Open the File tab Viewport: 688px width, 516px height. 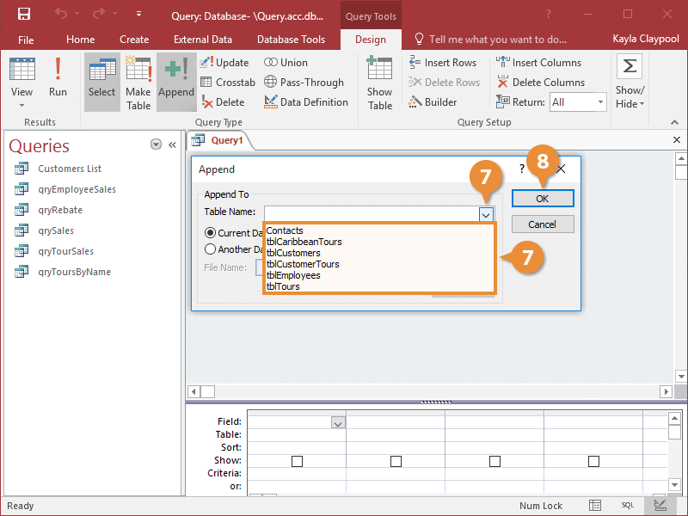point(26,40)
